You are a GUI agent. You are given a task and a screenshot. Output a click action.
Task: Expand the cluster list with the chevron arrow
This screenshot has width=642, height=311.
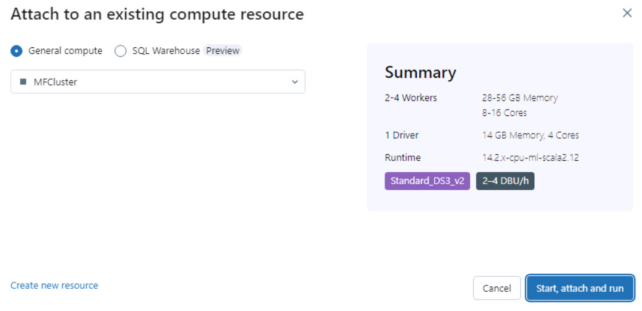click(x=295, y=82)
